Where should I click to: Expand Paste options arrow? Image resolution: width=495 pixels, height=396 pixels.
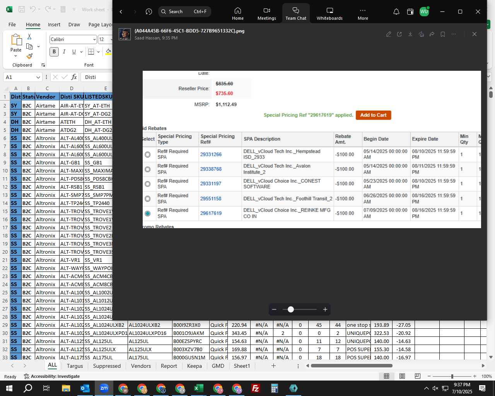tap(16, 56)
